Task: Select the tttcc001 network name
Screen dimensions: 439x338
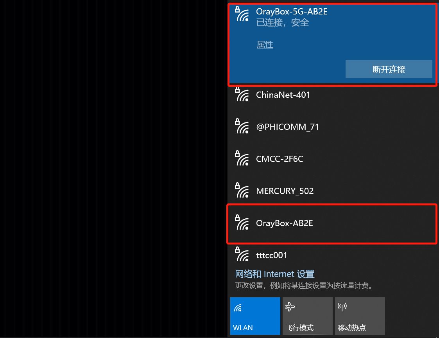Action: 272,255
